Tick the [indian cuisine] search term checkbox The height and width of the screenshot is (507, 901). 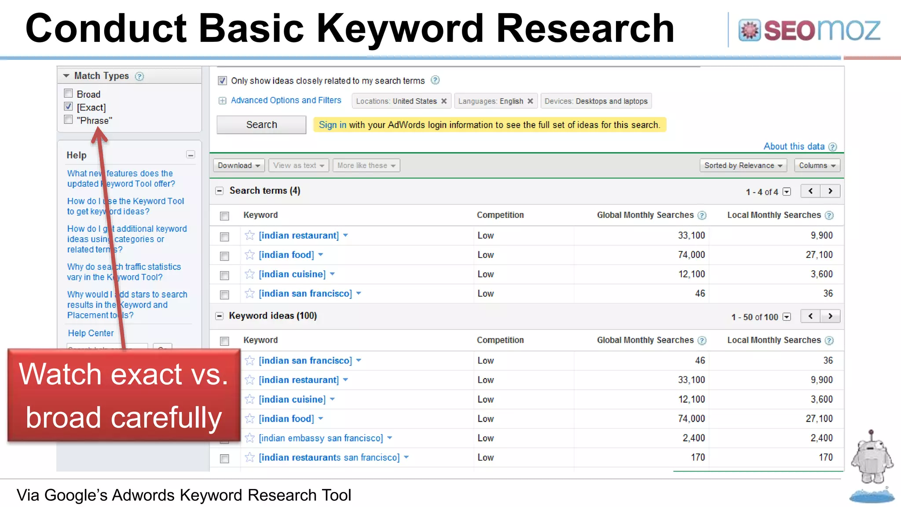coord(224,276)
